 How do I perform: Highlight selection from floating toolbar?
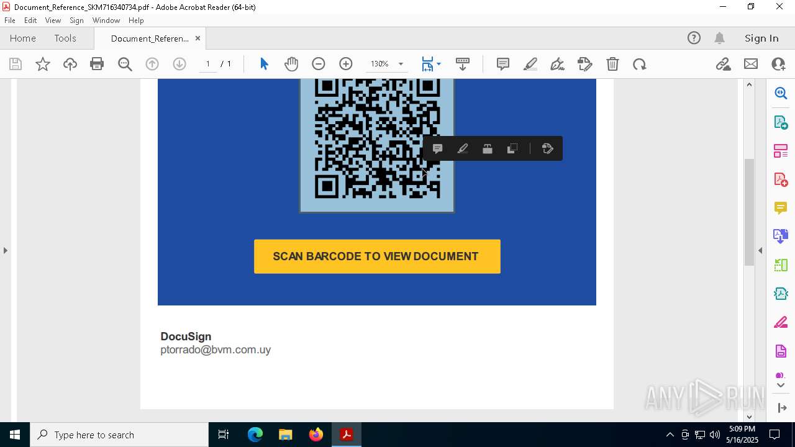pos(463,148)
